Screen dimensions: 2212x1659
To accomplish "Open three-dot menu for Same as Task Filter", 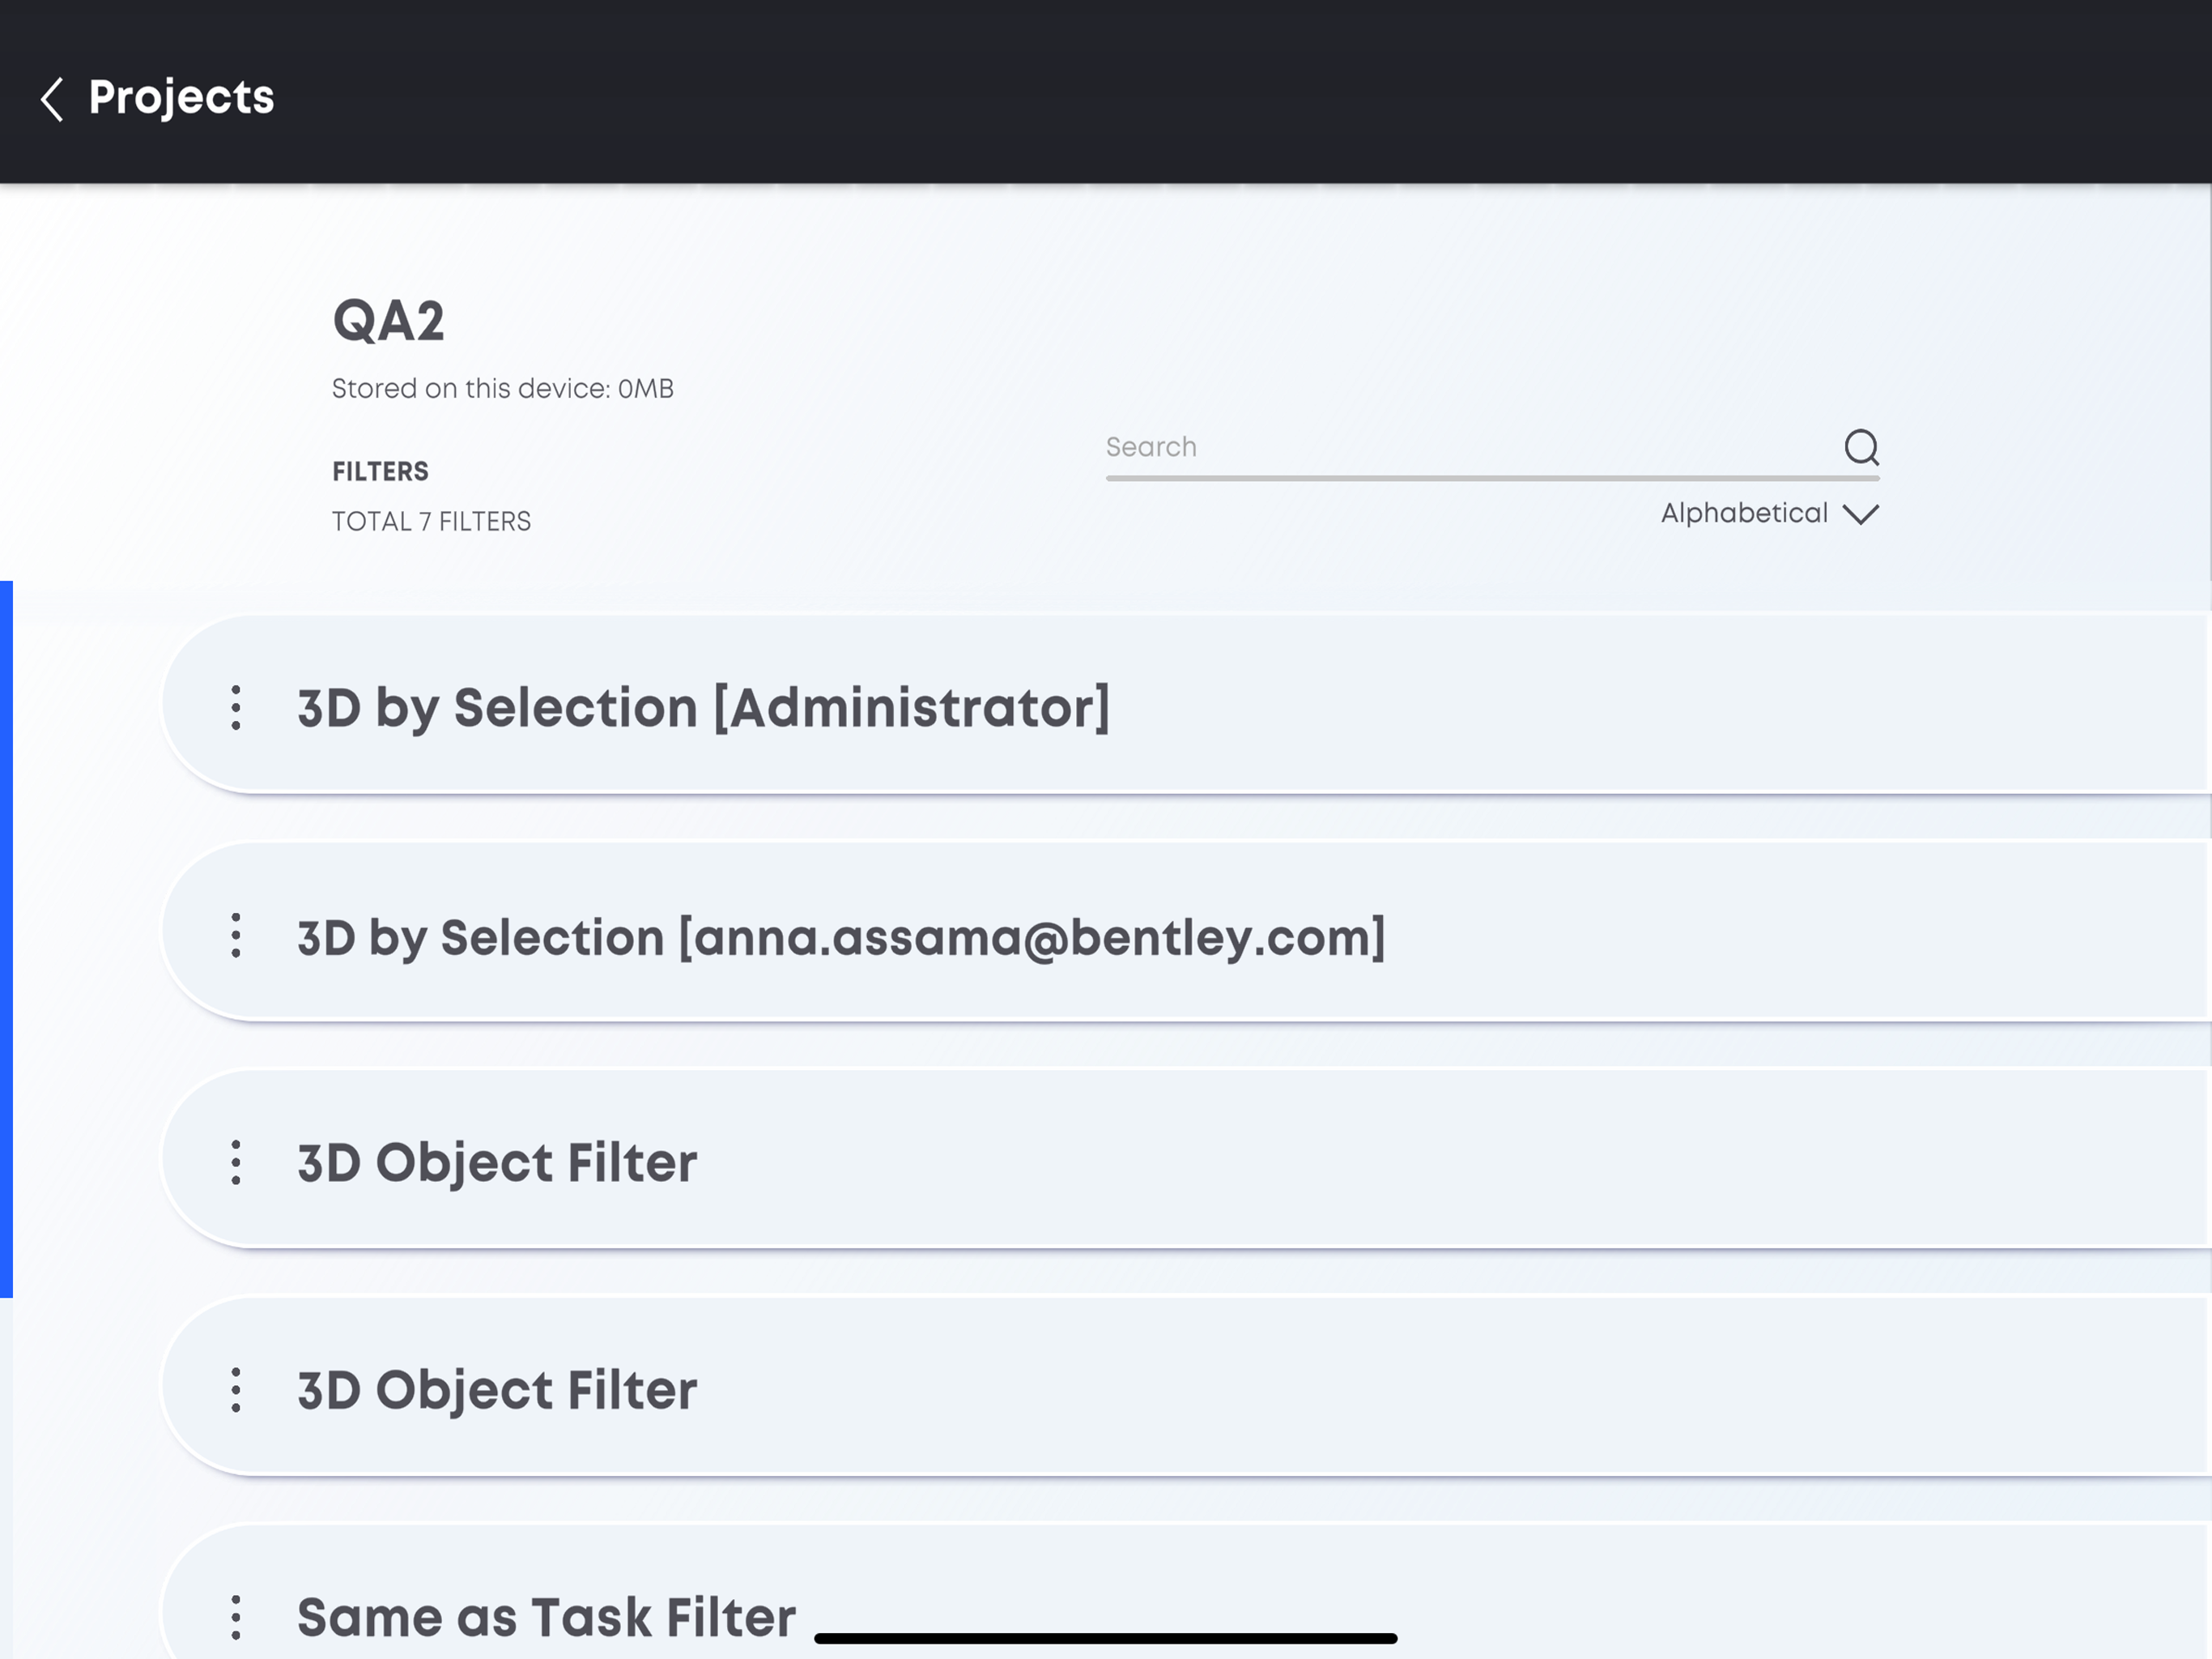I will coord(236,1617).
